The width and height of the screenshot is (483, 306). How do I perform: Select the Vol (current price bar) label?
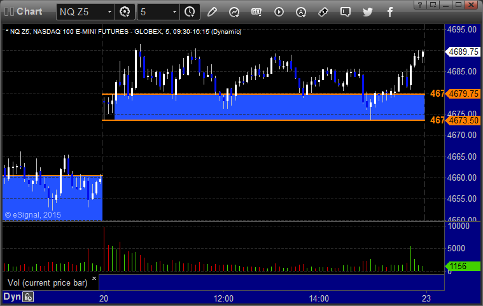pos(48,282)
